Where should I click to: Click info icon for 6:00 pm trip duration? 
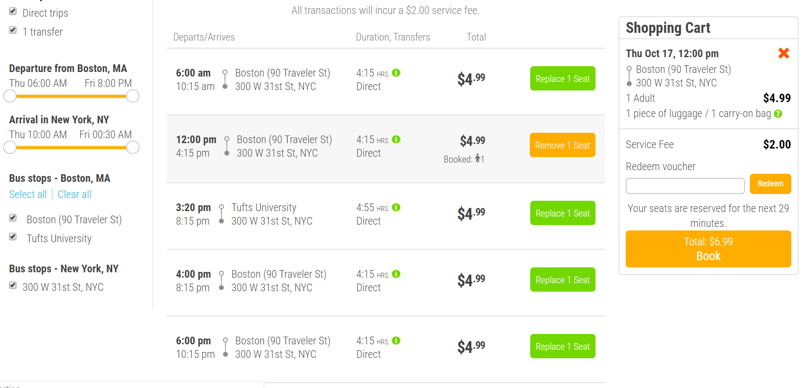[396, 341]
